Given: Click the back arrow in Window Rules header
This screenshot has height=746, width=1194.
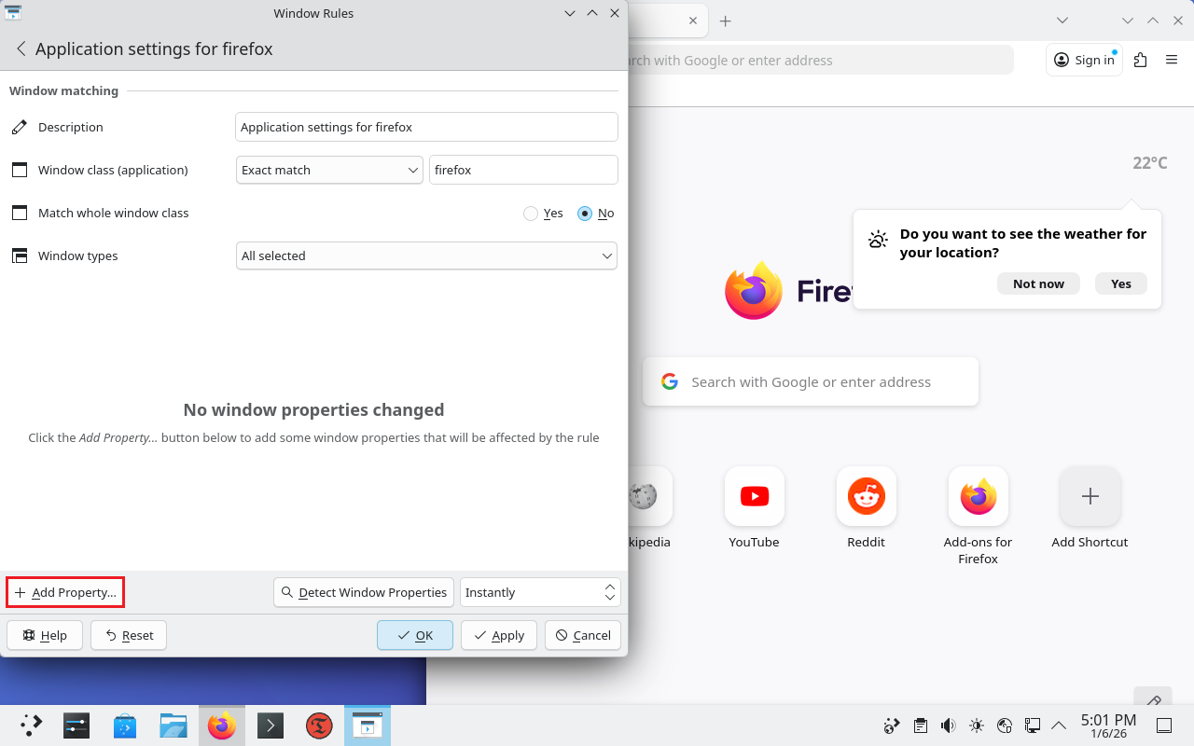Looking at the screenshot, I should pyautogui.click(x=21, y=49).
